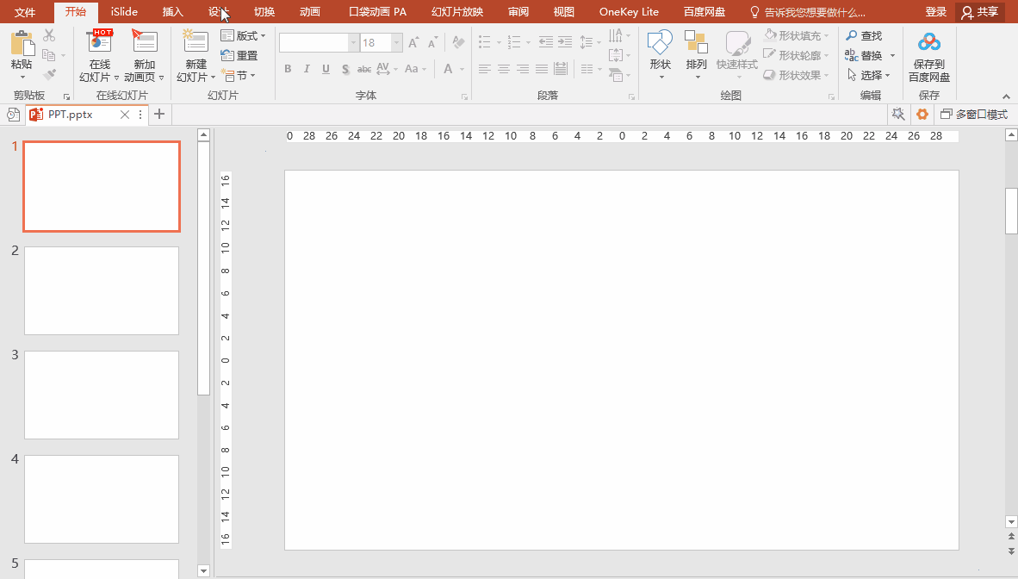Viewport: 1018px width, 579px height.
Task: Toggle Italic formatting
Action: 307,69
